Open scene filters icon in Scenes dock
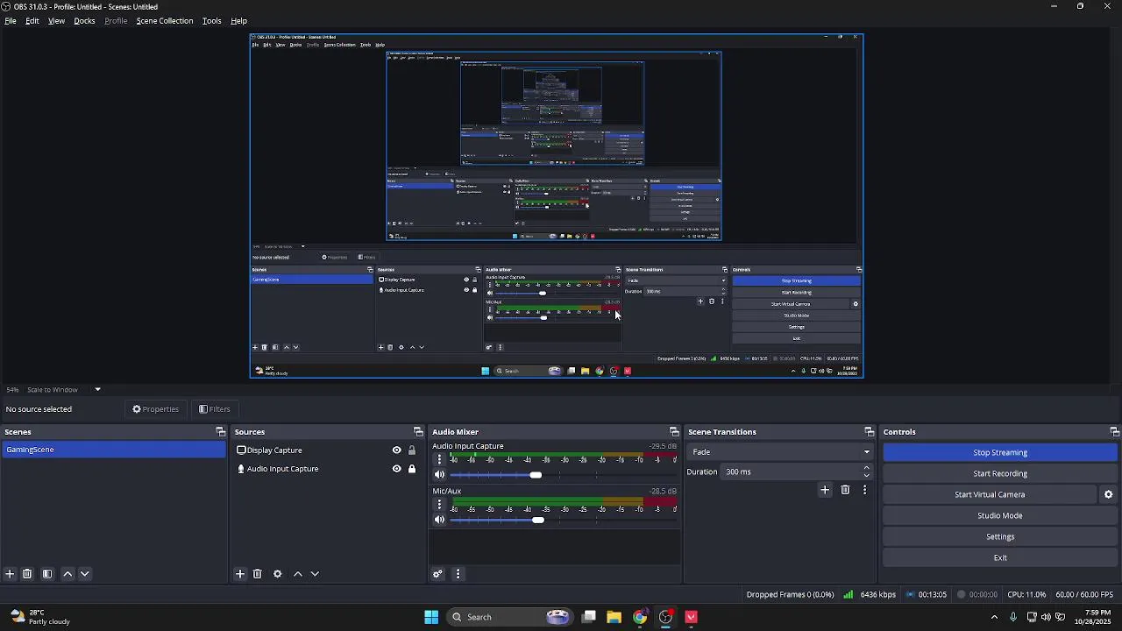The width and height of the screenshot is (1122, 631). click(x=47, y=574)
